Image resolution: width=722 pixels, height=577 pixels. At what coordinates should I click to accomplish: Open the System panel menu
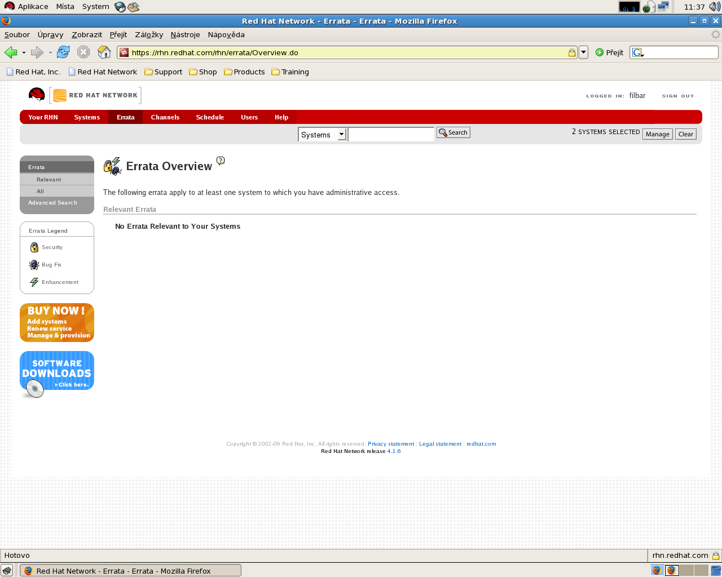click(95, 7)
